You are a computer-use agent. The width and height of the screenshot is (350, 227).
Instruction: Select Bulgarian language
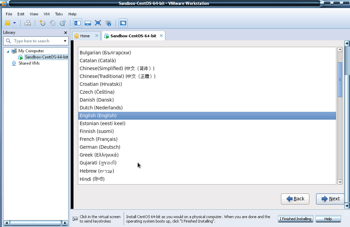pos(207,53)
